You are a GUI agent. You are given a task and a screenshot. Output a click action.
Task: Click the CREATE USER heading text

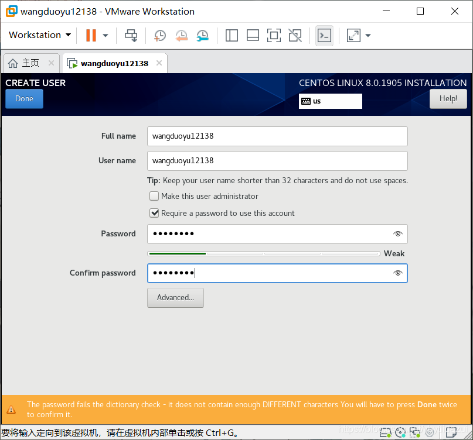tap(36, 83)
